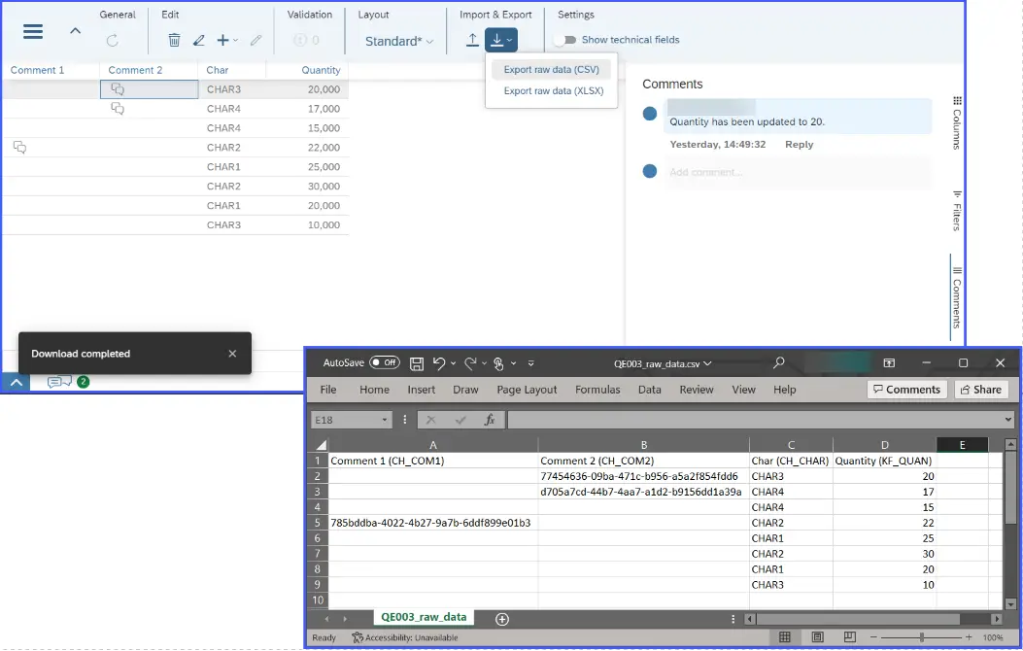1023x651 pixels.
Task: Click the Undo icon in Excel
Action: click(x=437, y=361)
